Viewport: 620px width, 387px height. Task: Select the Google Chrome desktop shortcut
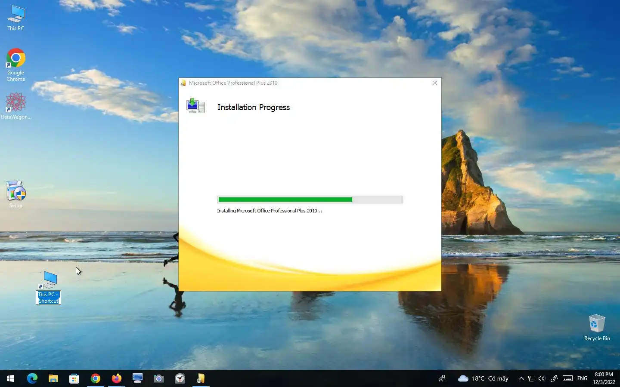pos(16,64)
